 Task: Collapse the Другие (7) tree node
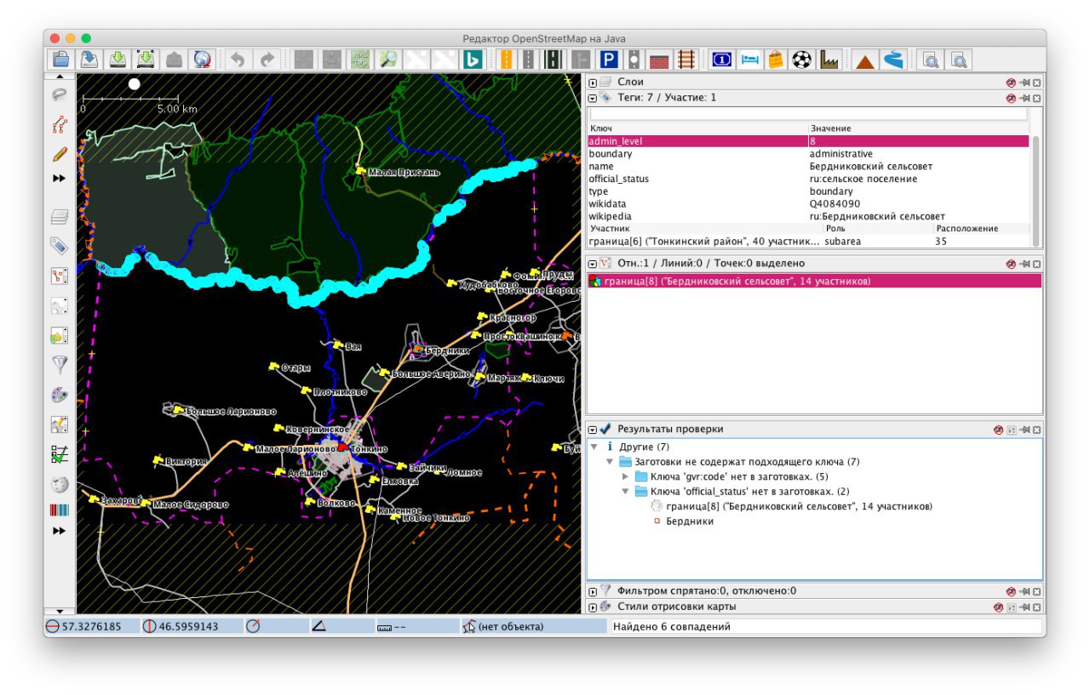point(594,447)
